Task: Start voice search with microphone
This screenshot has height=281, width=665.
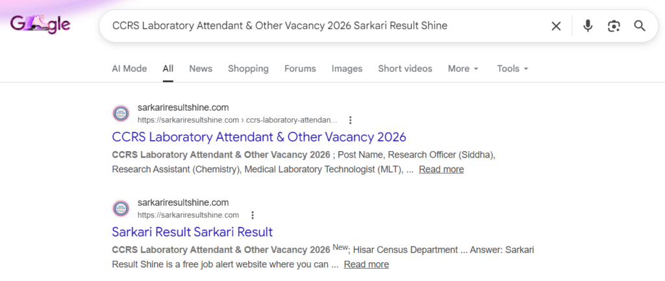Action: (588, 26)
